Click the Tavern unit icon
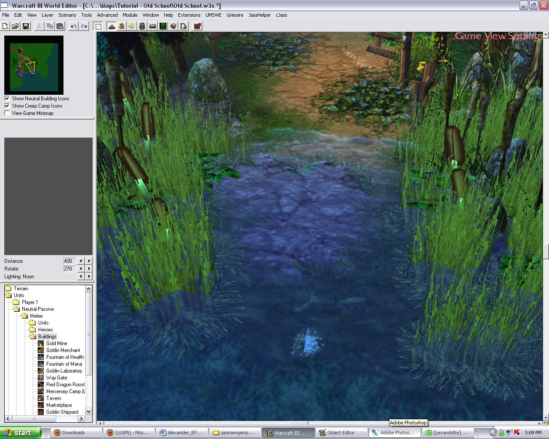Screen dimensions: 549x439 [x=41, y=398]
